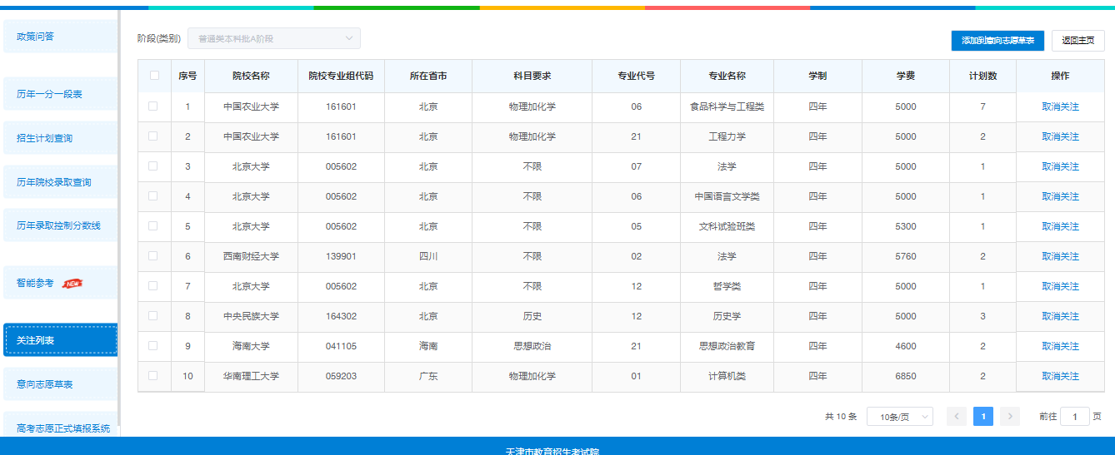Open 招生计划查询 in the sidebar

click(60, 138)
